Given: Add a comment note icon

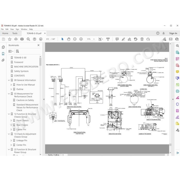Looking at the screenshot, I should point(117,39).
